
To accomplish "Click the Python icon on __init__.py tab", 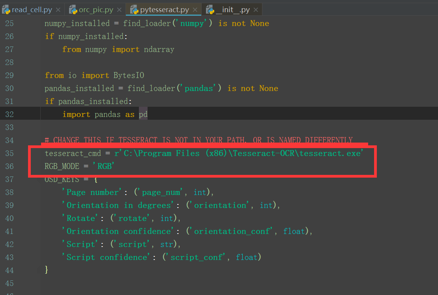I will pyautogui.click(x=209, y=9).
